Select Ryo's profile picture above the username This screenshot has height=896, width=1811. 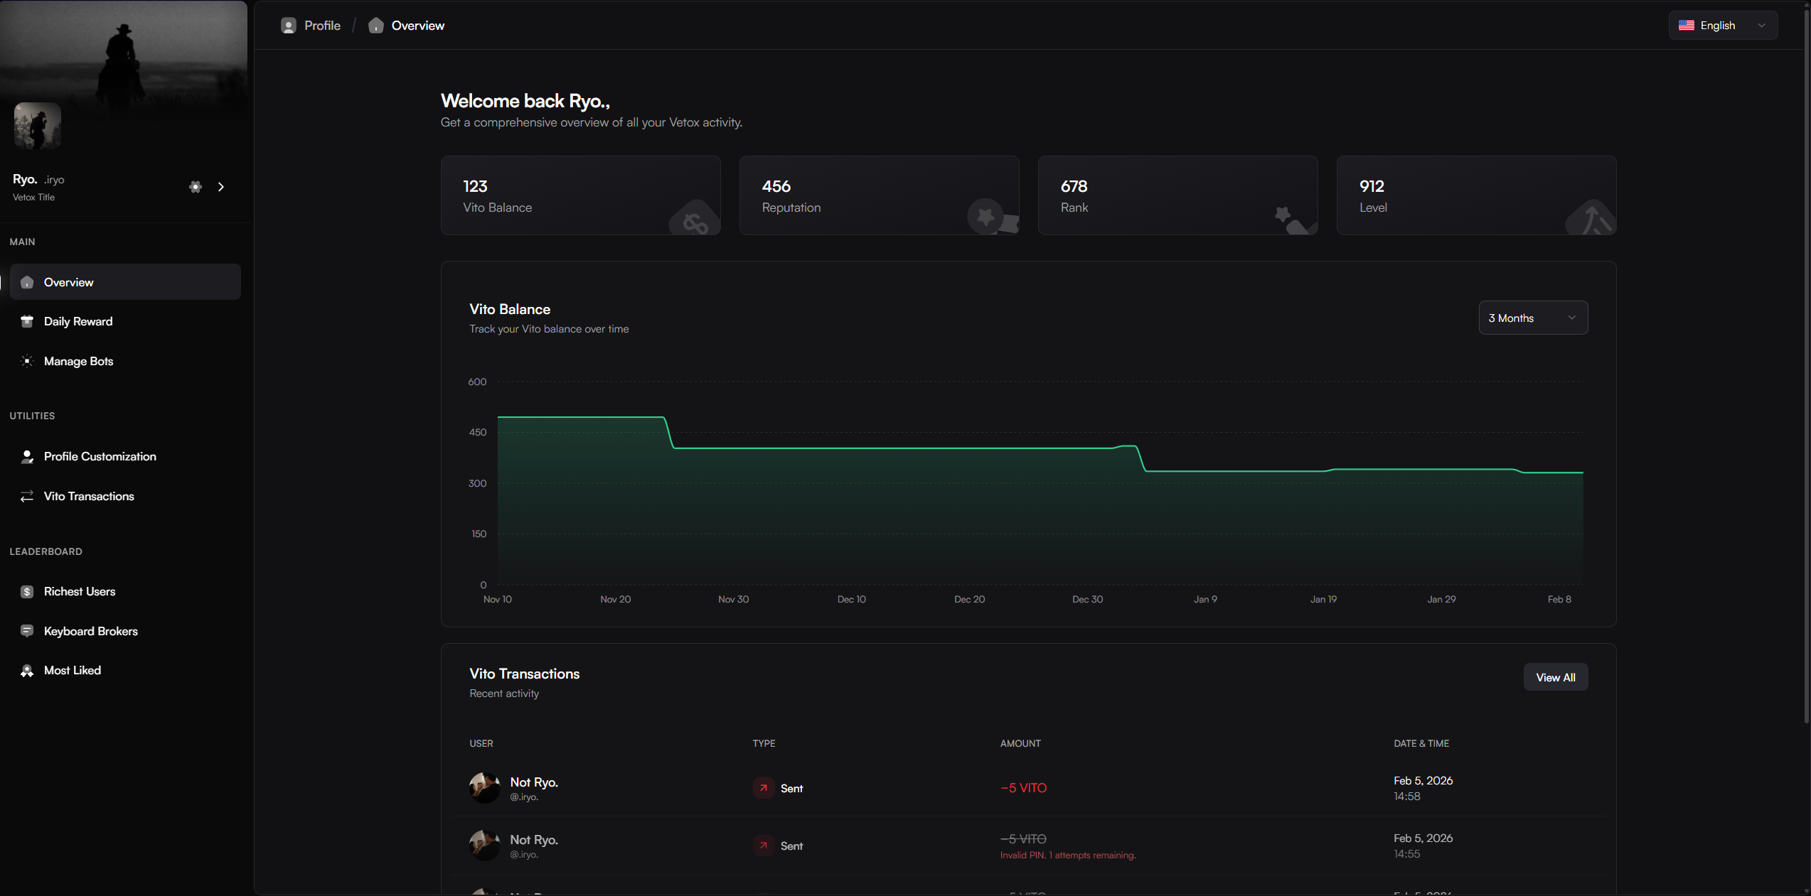pos(36,126)
